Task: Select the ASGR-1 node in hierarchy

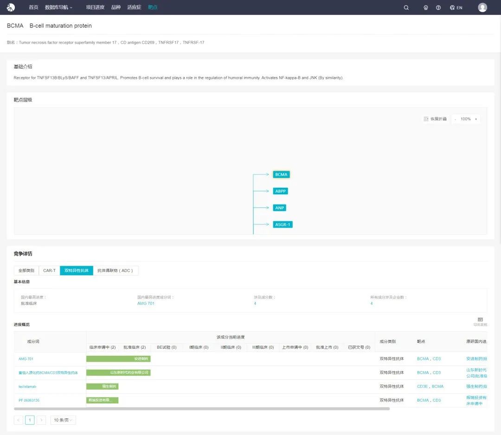Action: (x=283, y=225)
